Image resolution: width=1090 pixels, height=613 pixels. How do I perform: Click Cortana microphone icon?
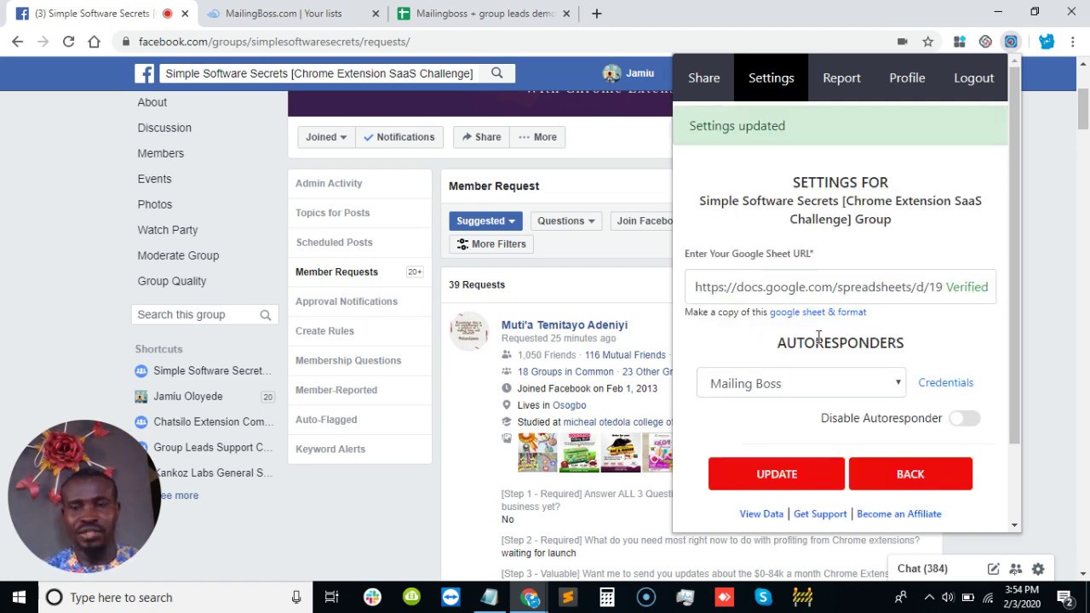[296, 598]
